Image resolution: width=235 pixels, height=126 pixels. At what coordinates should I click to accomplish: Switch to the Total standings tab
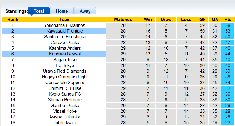pyautogui.click(x=39, y=11)
